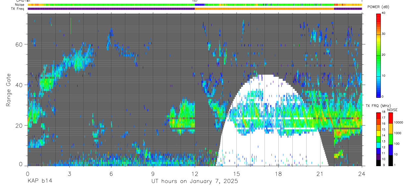This screenshot has height=188, width=407.
Task: Pick the yellow 14–15 MHz swatch in TX FRQ
Action: pyautogui.click(x=378, y=133)
